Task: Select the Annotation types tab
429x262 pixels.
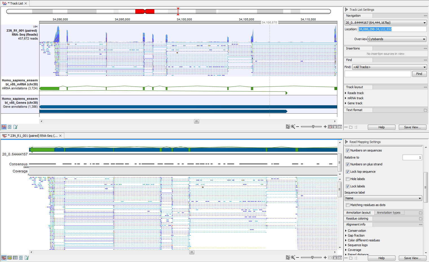Action: pos(389,213)
